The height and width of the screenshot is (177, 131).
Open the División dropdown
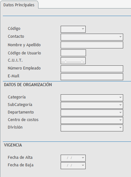click(x=120, y=128)
